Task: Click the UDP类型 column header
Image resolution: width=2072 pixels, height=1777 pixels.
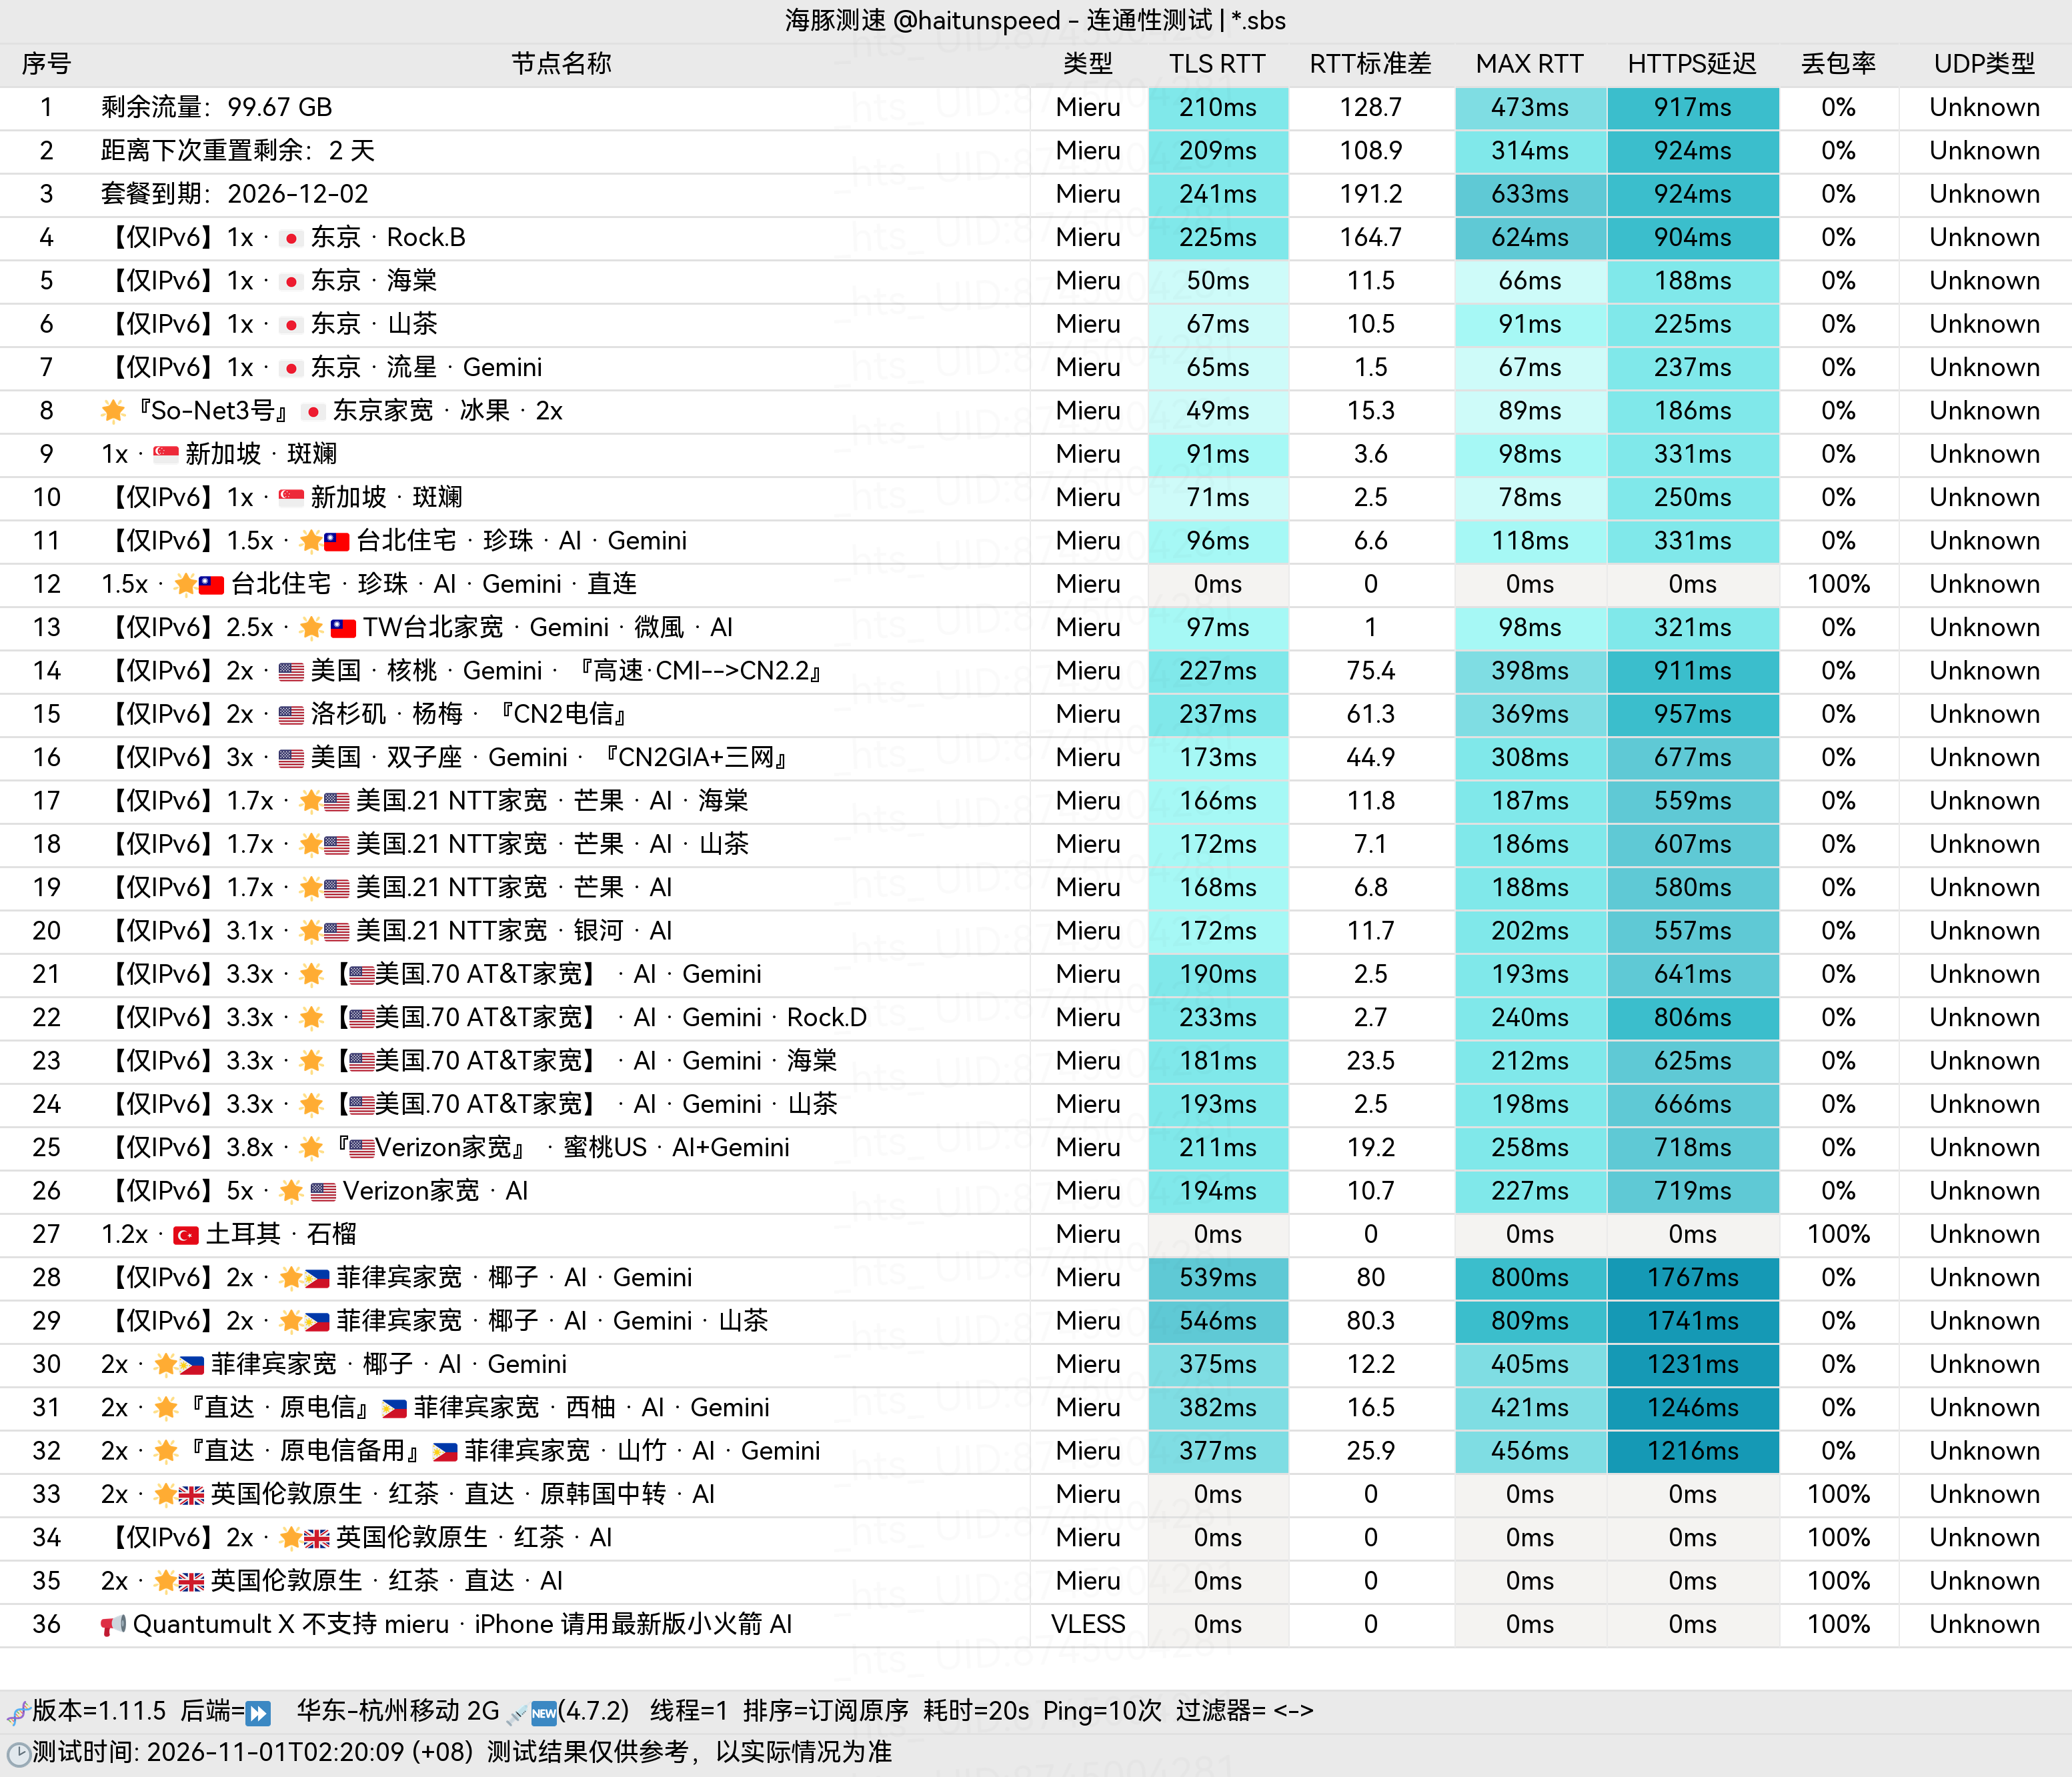Action: pos(1984,64)
